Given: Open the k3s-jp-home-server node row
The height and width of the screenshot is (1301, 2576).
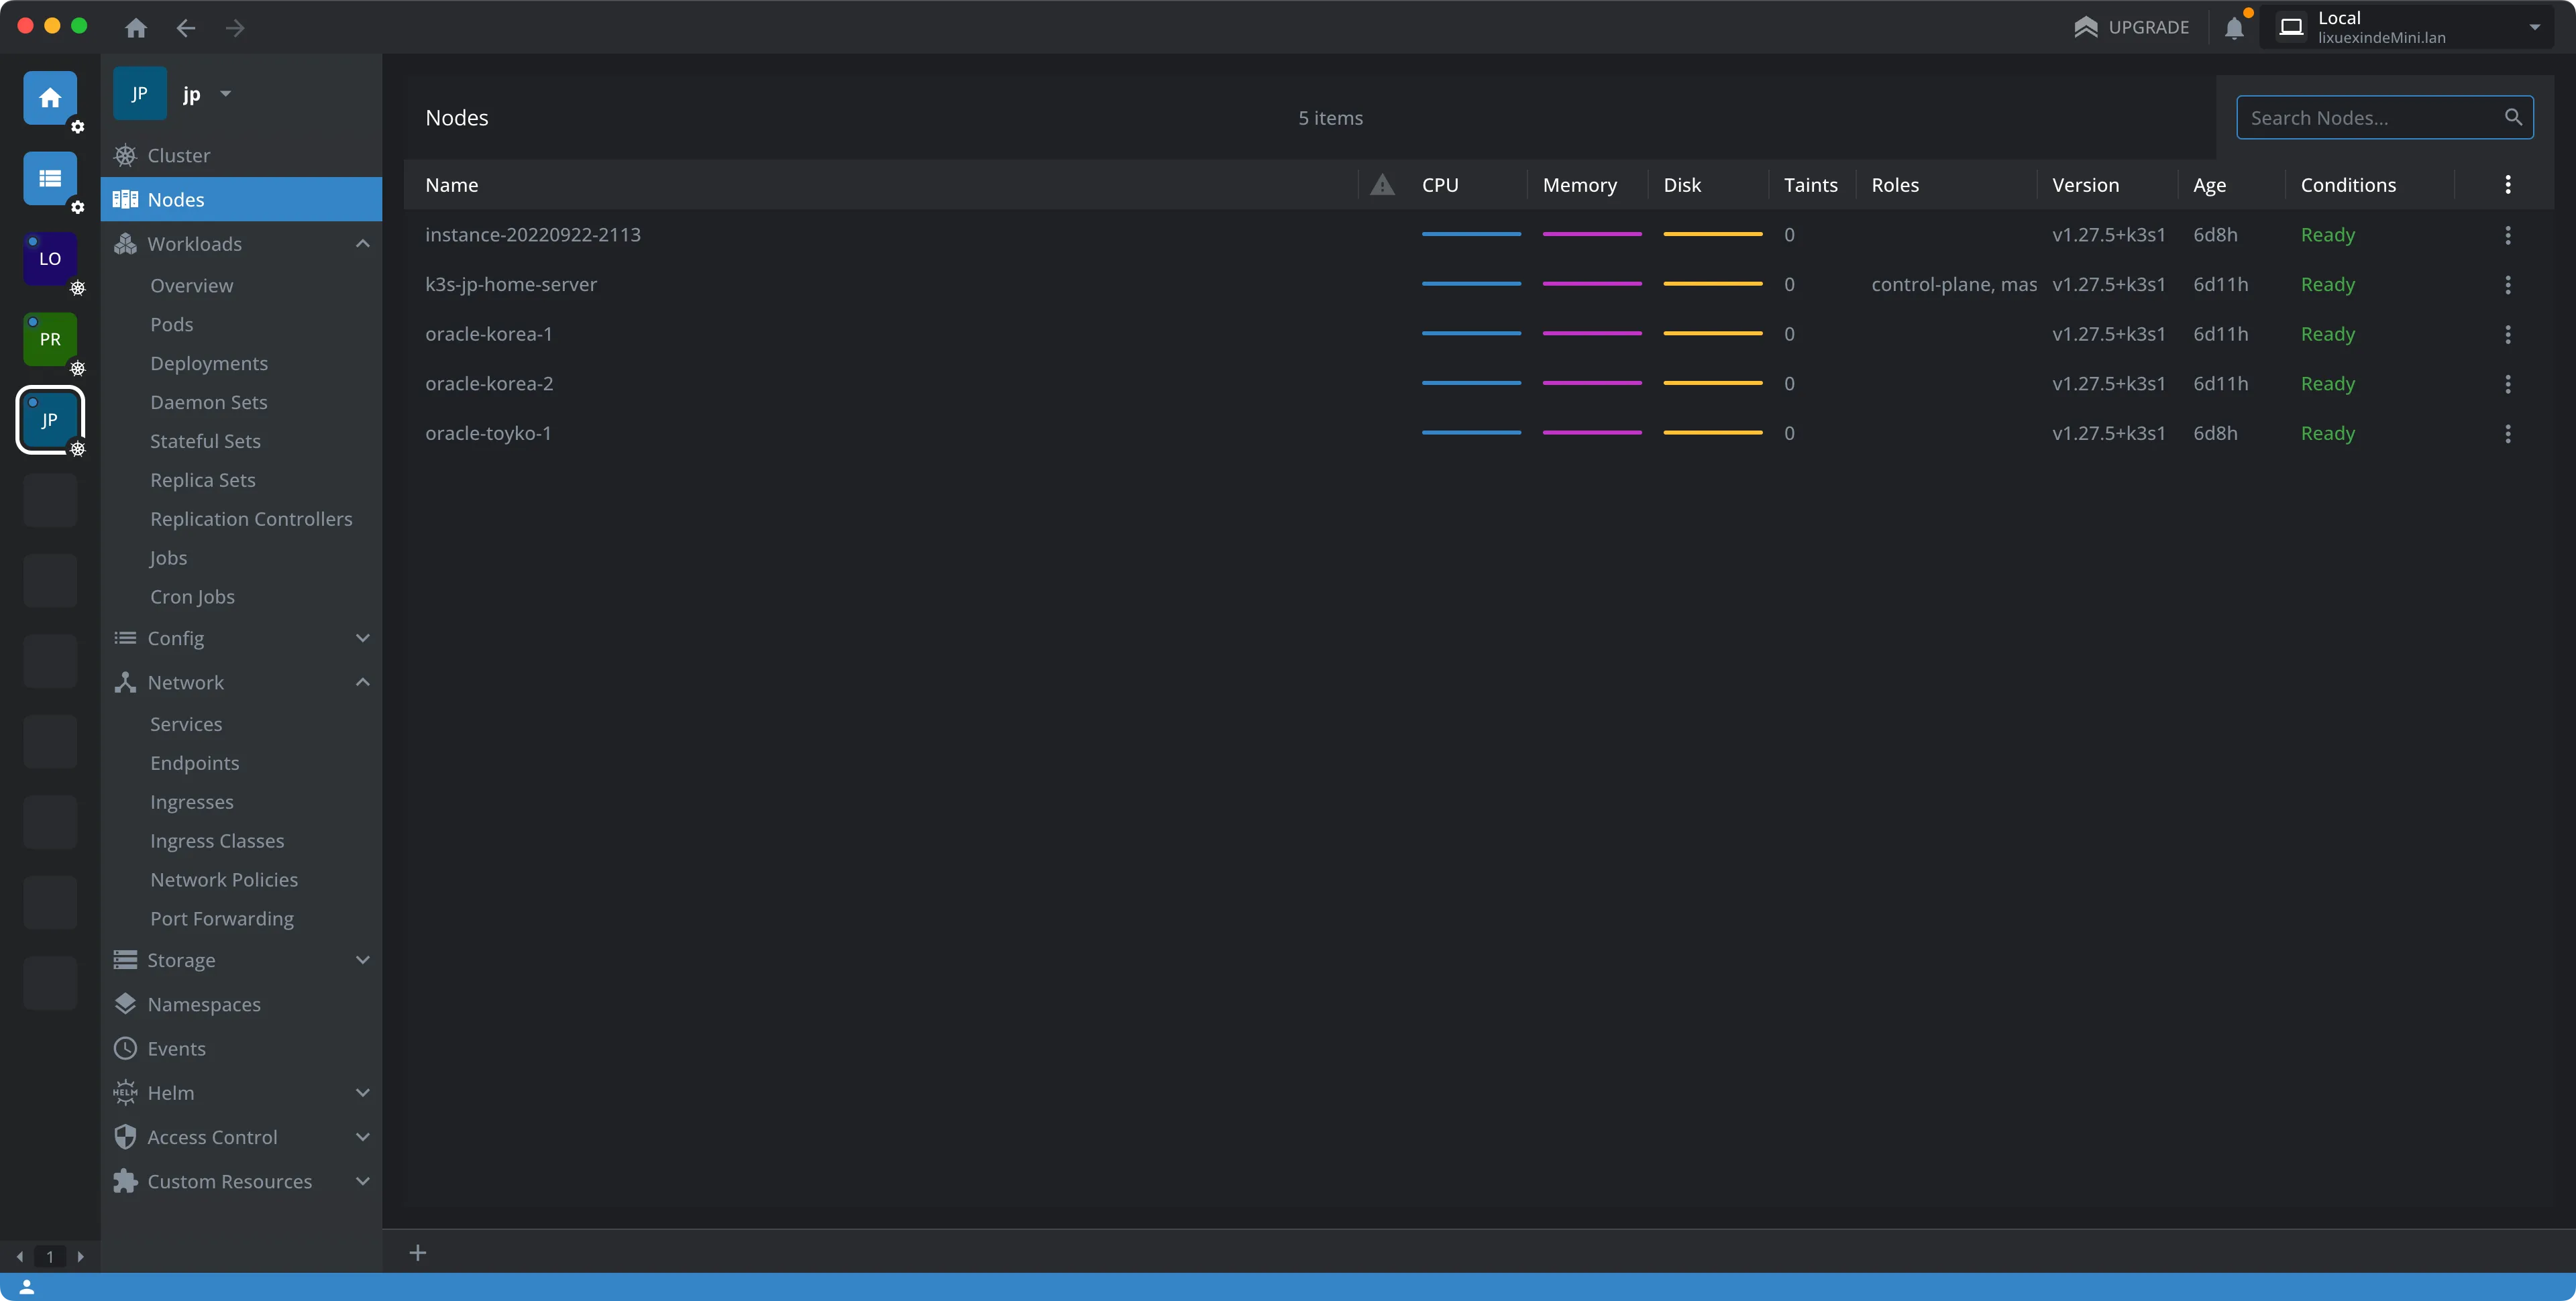Looking at the screenshot, I should [511, 284].
